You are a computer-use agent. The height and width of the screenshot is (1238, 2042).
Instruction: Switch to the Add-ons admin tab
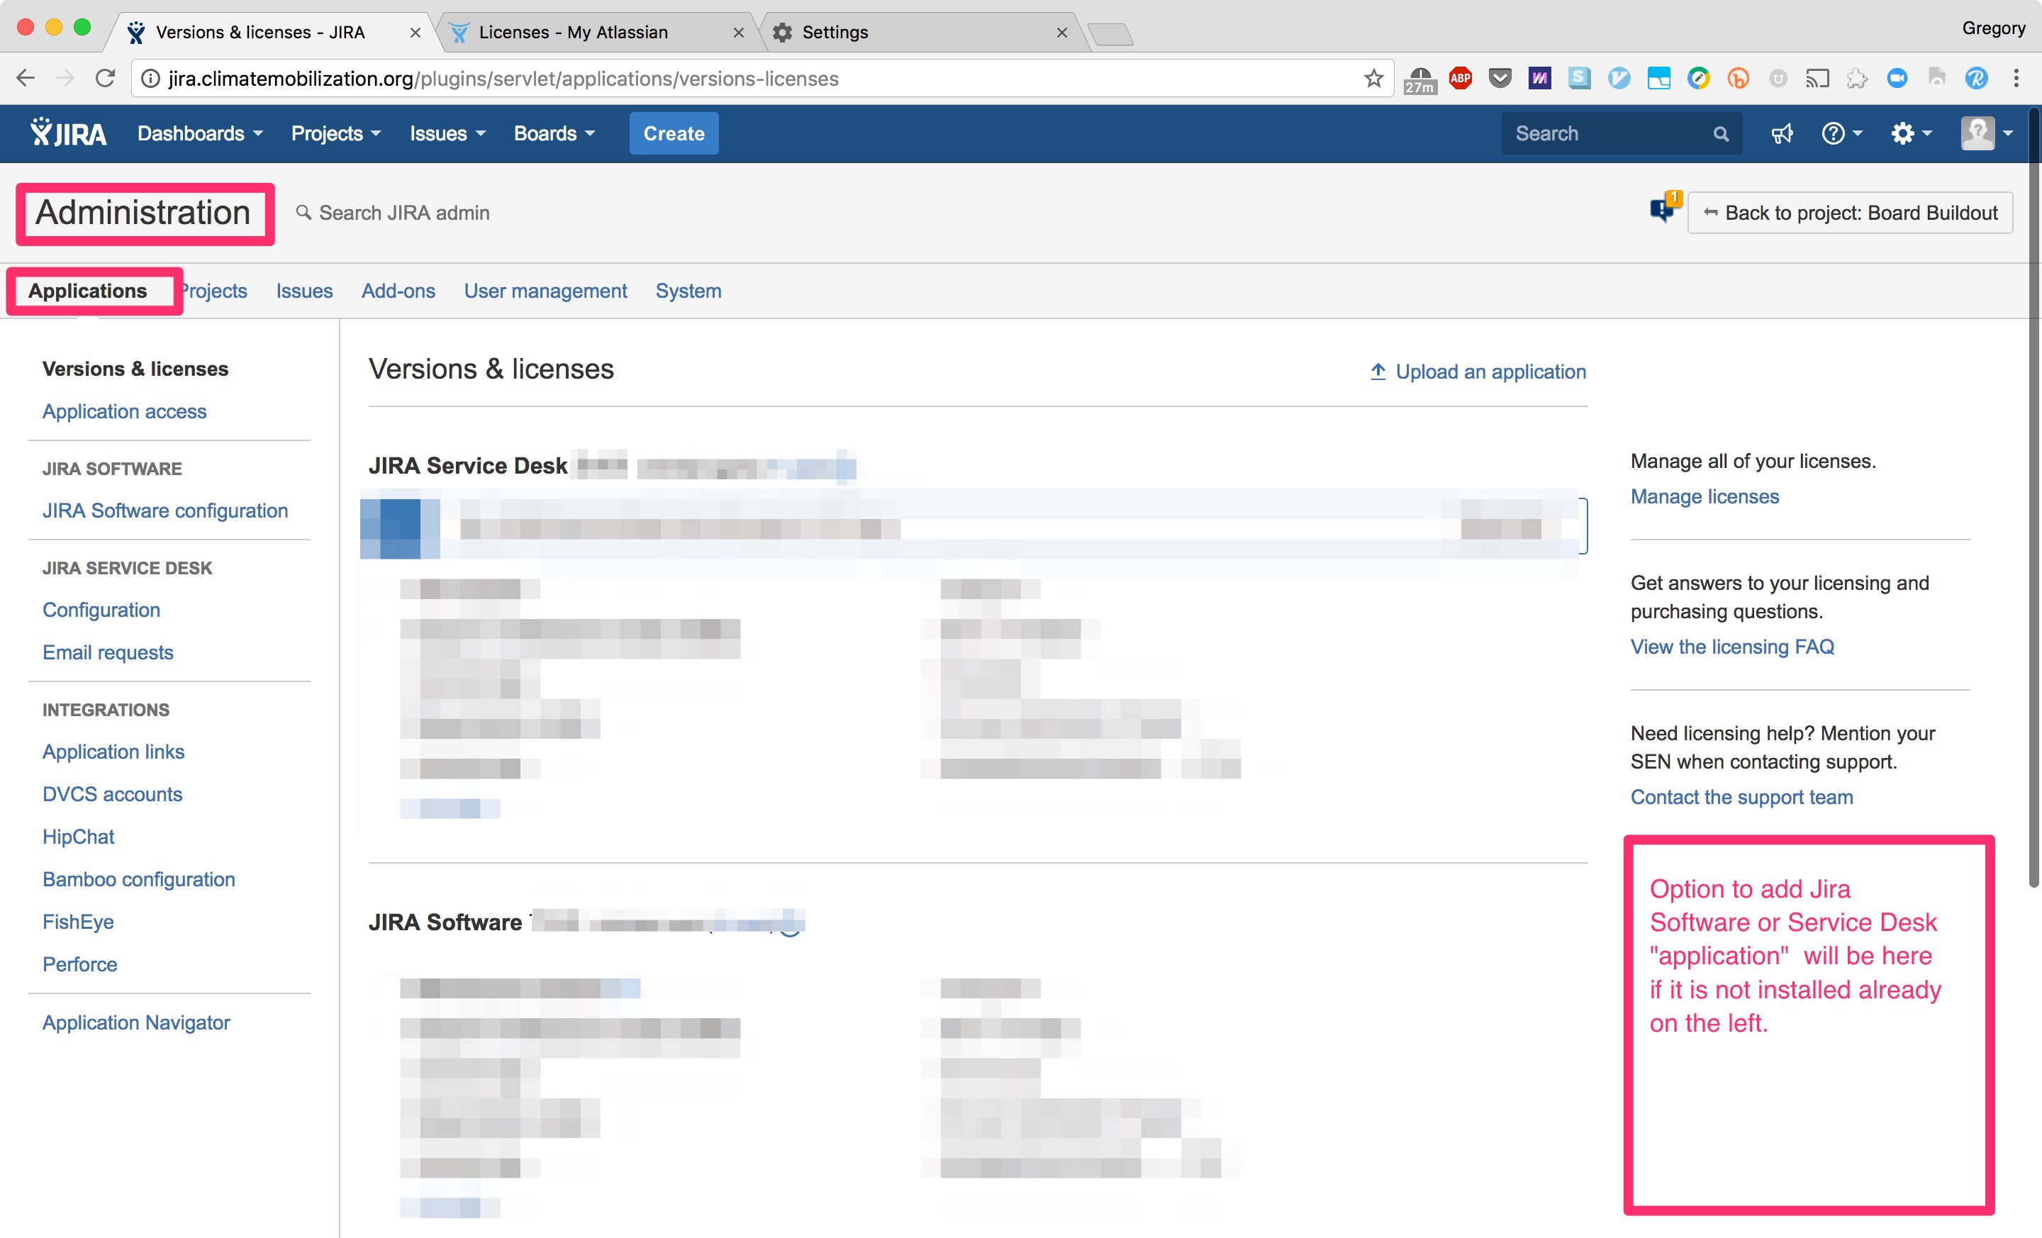pyautogui.click(x=398, y=291)
